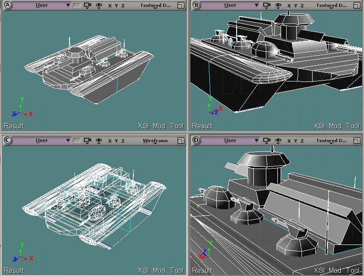Maximize viewport C using its corner icon
The height and width of the screenshot is (276, 364).
point(181,140)
